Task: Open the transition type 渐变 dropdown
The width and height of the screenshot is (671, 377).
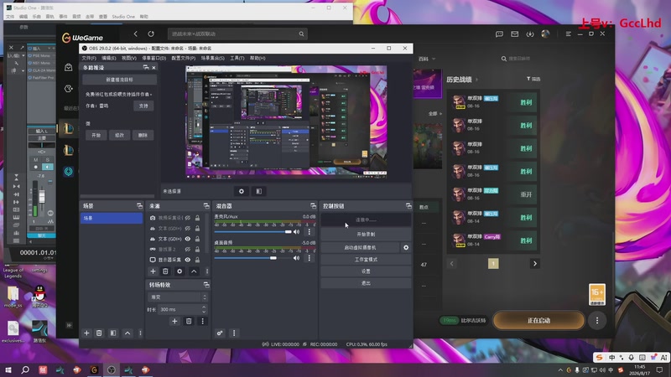Action: 178,297
